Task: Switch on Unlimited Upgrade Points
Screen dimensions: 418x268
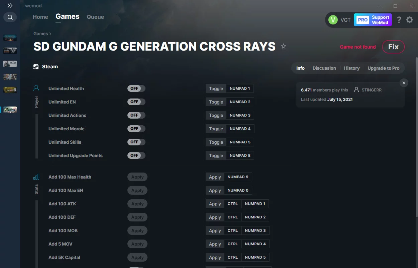Action: [x=136, y=155]
